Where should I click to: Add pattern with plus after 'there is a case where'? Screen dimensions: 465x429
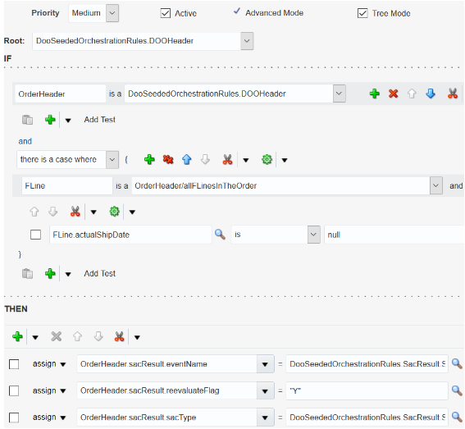[x=149, y=160]
